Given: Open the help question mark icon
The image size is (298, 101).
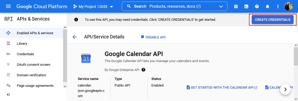Looking at the screenshot, I should [257, 7].
